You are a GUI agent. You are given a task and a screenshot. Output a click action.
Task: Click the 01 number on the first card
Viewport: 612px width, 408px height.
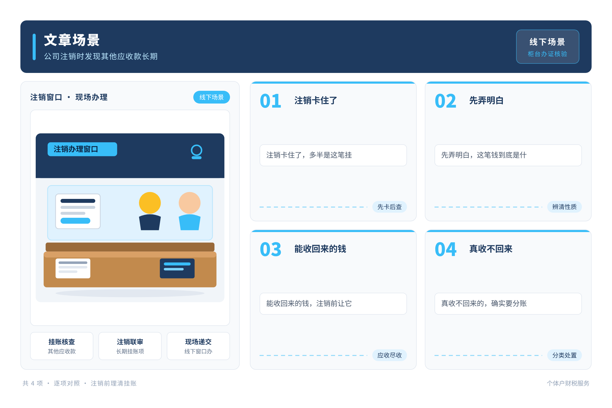coord(271,101)
